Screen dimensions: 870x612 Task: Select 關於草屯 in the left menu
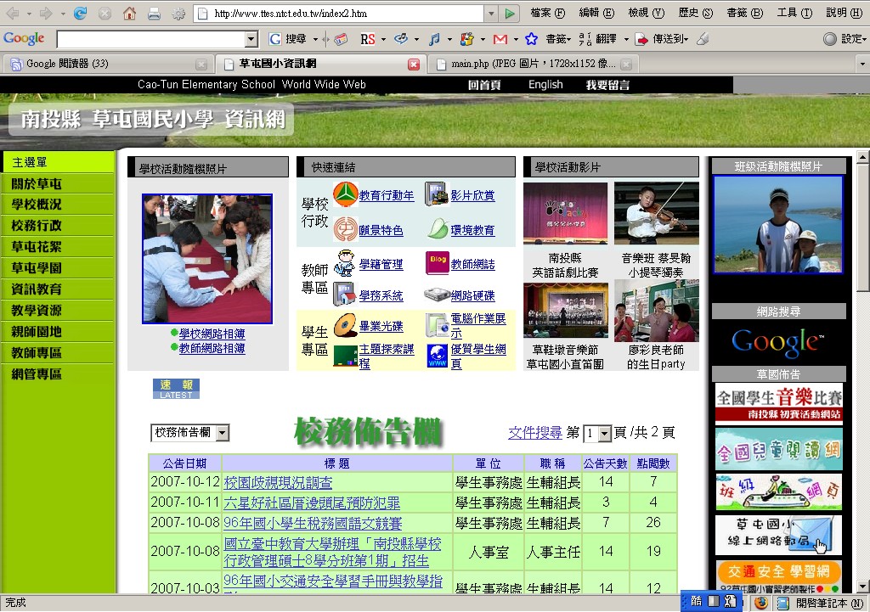click(37, 184)
